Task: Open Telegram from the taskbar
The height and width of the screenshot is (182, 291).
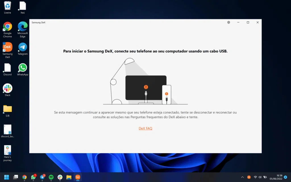Action: click(x=42, y=177)
